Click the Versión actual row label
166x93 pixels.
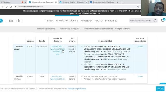18,48
